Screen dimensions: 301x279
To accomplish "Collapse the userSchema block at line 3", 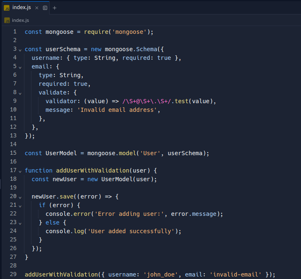I will coord(20,50).
